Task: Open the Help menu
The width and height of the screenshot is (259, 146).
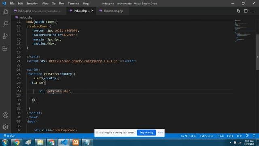Action: [x=86, y=4]
